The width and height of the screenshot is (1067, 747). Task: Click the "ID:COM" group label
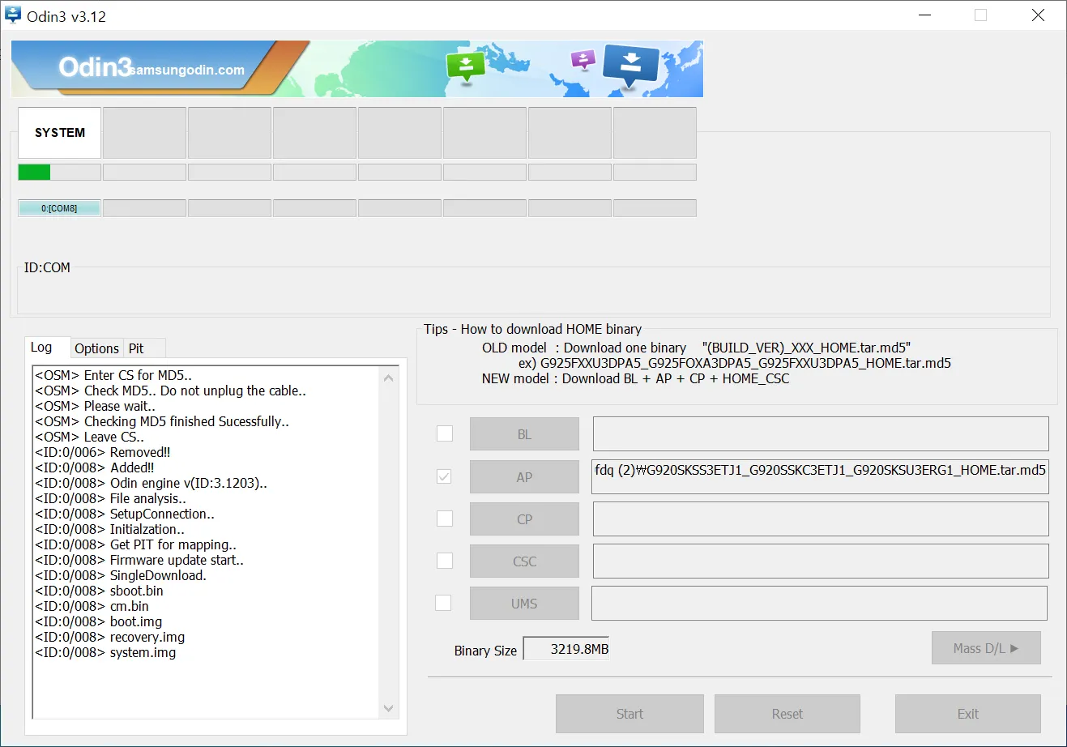(47, 267)
